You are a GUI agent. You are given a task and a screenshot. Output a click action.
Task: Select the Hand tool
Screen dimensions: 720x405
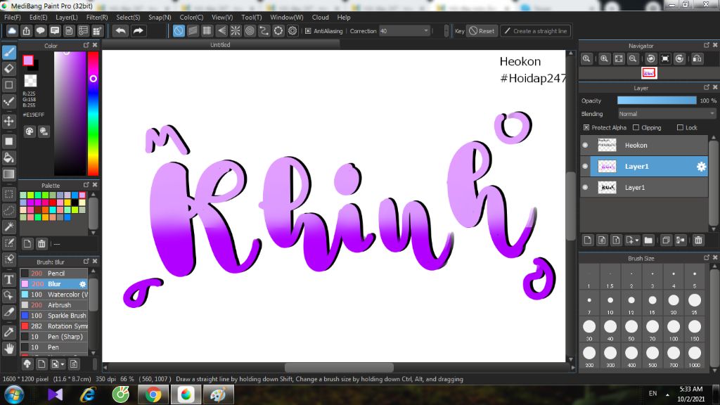(8, 349)
